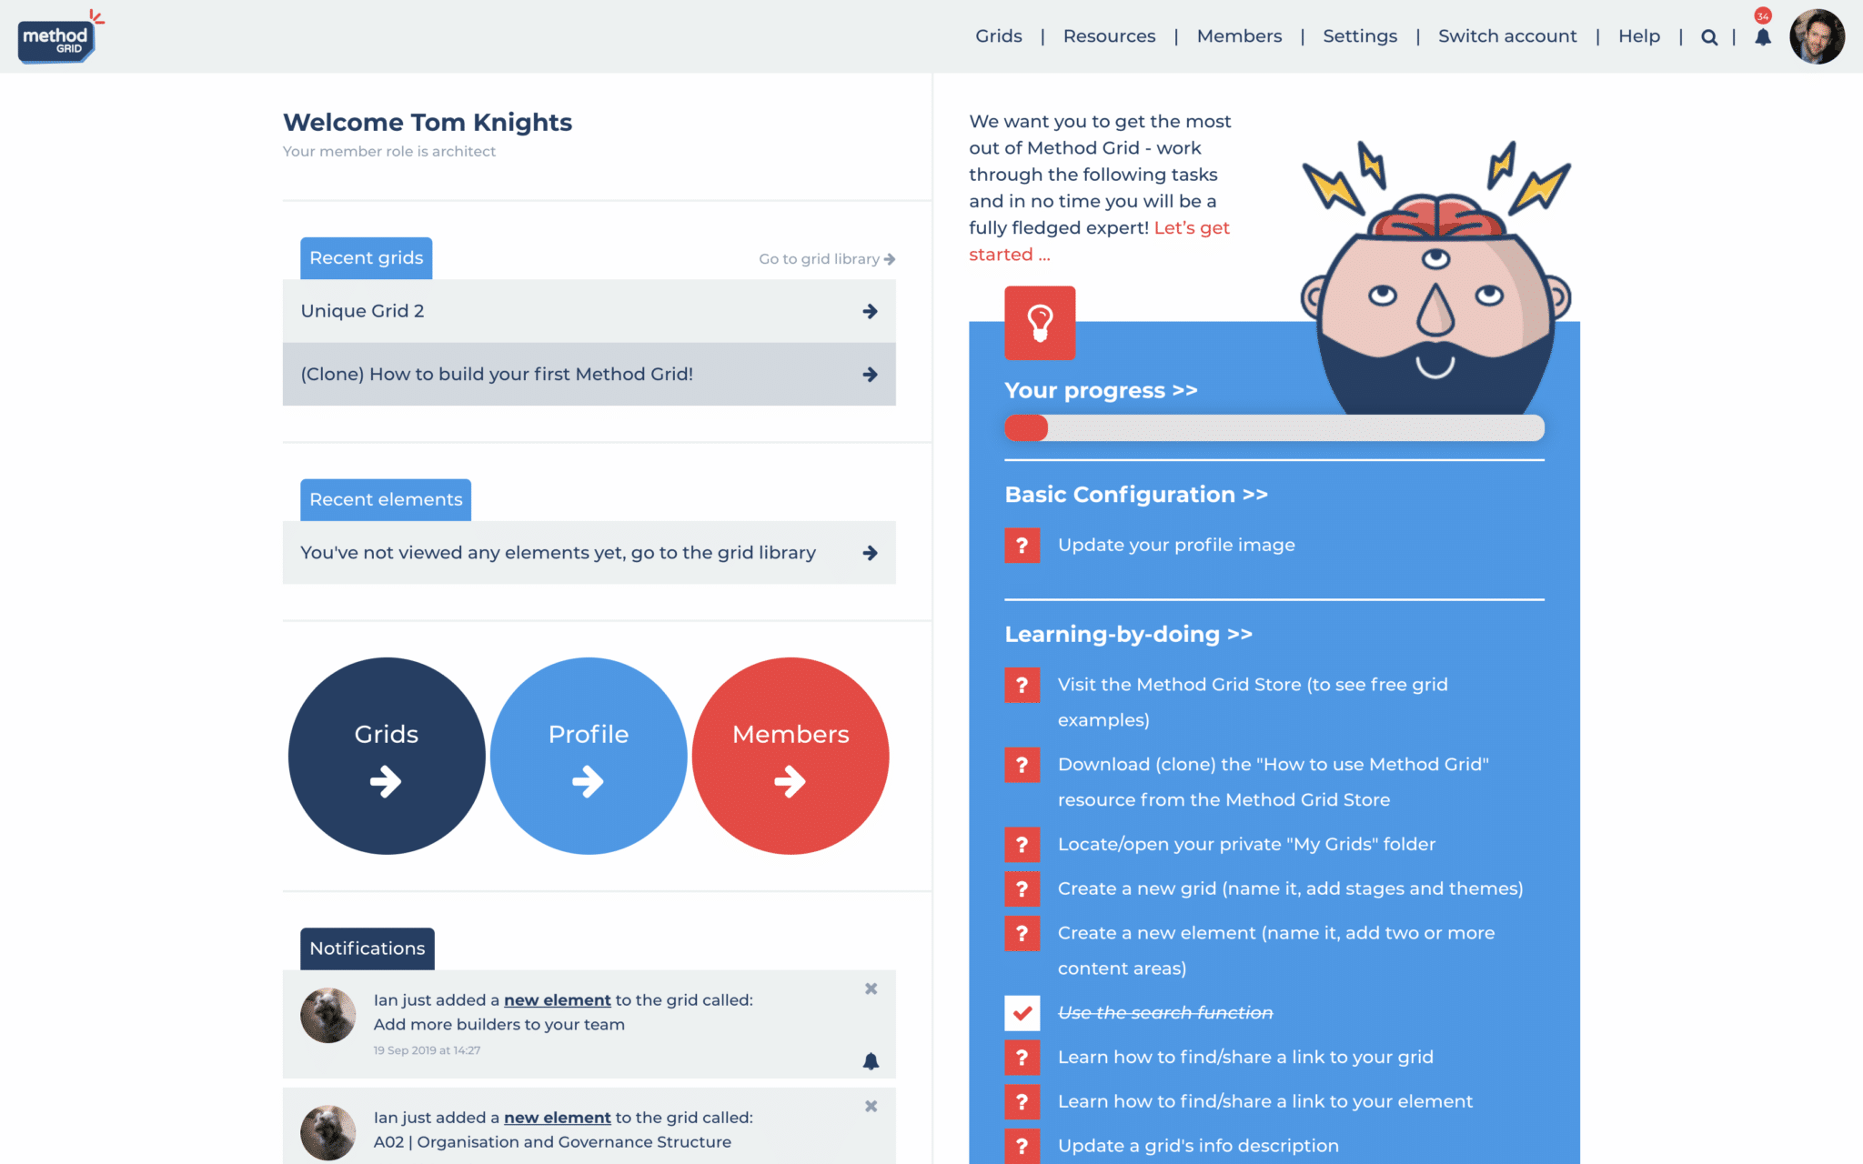Image resolution: width=1863 pixels, height=1164 pixels.
Task: Open Visit the Method Grid Store task
Action: click(x=1253, y=702)
